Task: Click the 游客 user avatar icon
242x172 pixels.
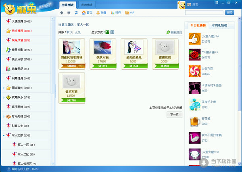Action: pos(182,4)
